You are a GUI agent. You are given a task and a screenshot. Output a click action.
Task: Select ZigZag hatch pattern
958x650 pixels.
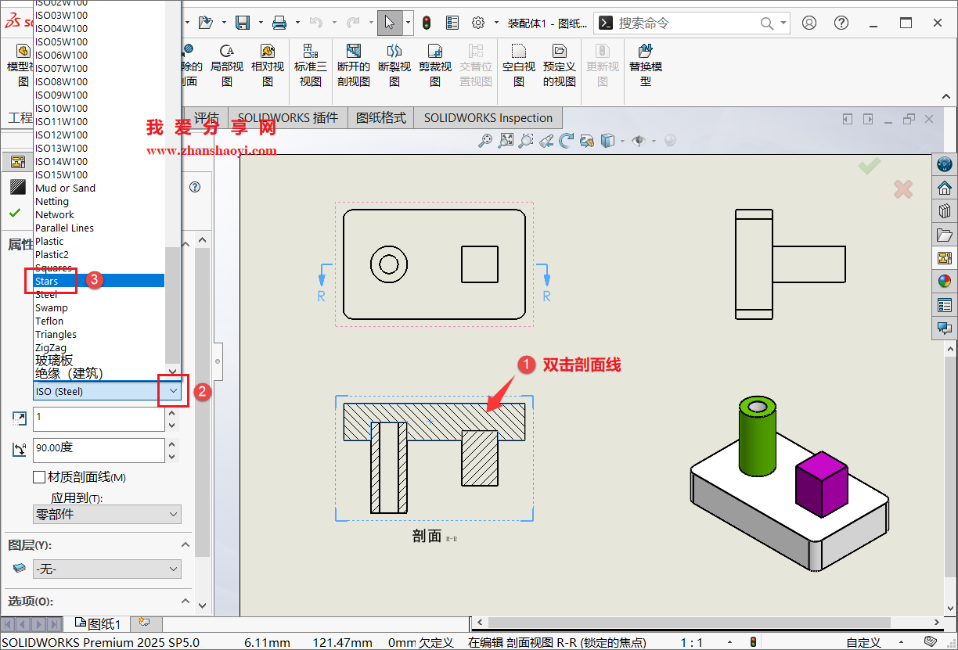coord(99,347)
